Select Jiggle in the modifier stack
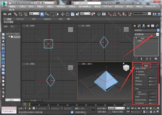Viewport: 162px width, 115px height. (143, 38)
